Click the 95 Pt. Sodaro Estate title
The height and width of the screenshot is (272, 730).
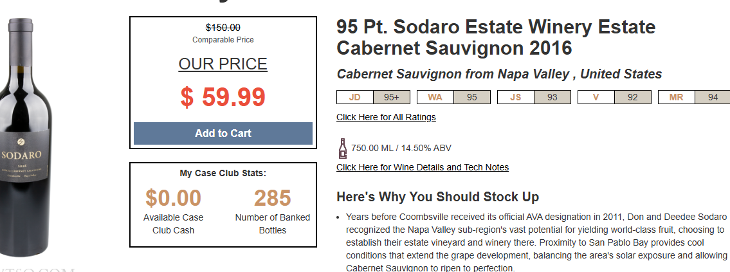(495, 37)
